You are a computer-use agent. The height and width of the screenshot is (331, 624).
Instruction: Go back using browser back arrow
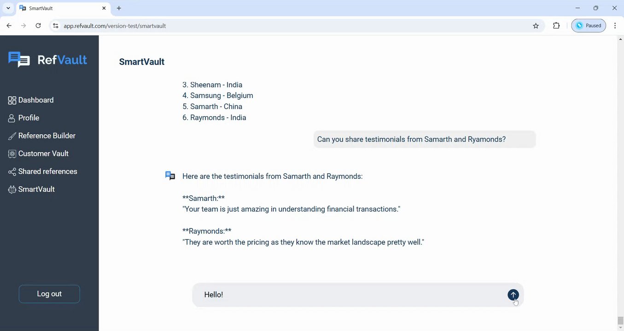pos(9,26)
